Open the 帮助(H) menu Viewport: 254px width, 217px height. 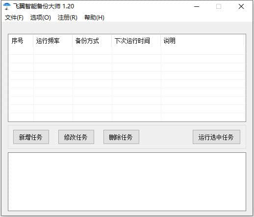pos(94,18)
